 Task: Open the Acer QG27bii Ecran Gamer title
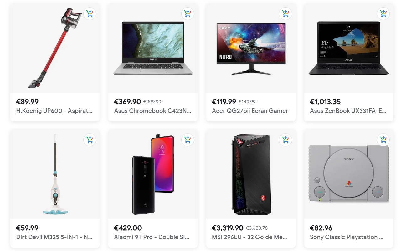[250, 111]
